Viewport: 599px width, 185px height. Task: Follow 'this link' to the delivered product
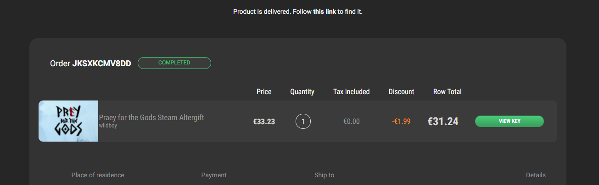(325, 11)
